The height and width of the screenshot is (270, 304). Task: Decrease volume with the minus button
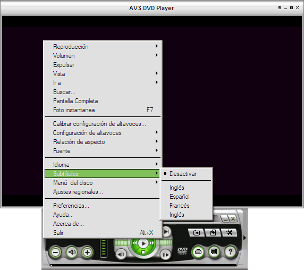tap(56, 252)
